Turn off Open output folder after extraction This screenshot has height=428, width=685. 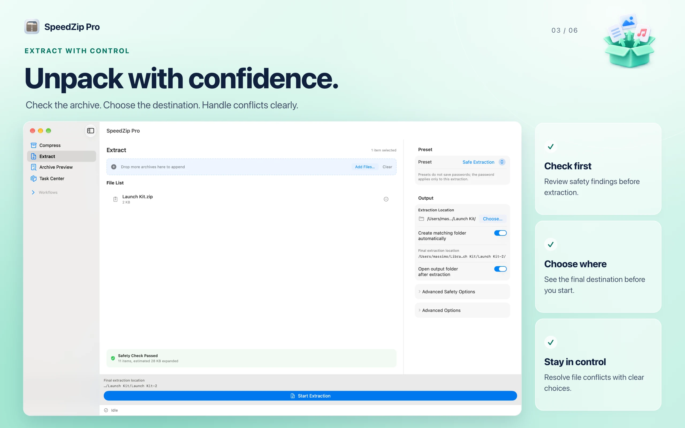500,269
